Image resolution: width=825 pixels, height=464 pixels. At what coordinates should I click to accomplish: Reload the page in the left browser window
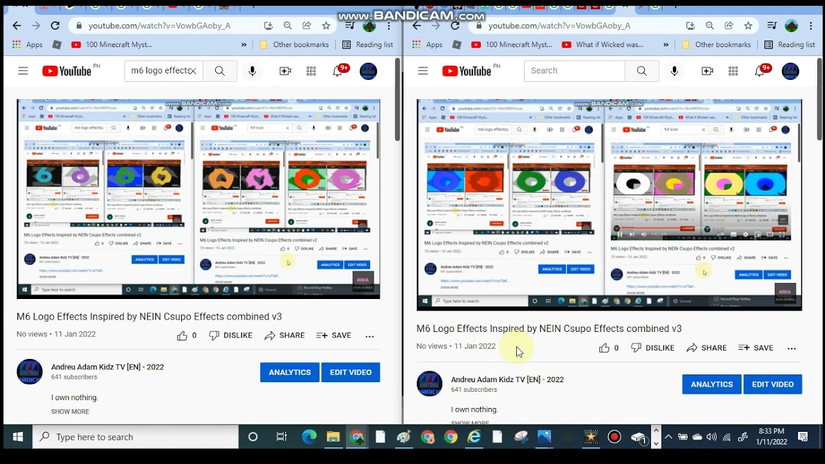pos(55,26)
